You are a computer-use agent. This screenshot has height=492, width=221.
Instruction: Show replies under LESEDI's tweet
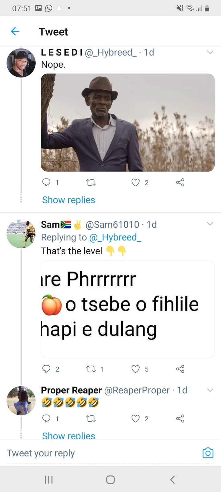coord(68,200)
